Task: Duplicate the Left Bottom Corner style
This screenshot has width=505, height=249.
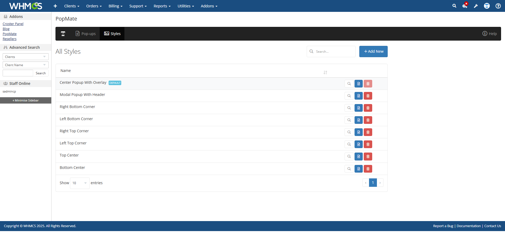Action: (358, 120)
